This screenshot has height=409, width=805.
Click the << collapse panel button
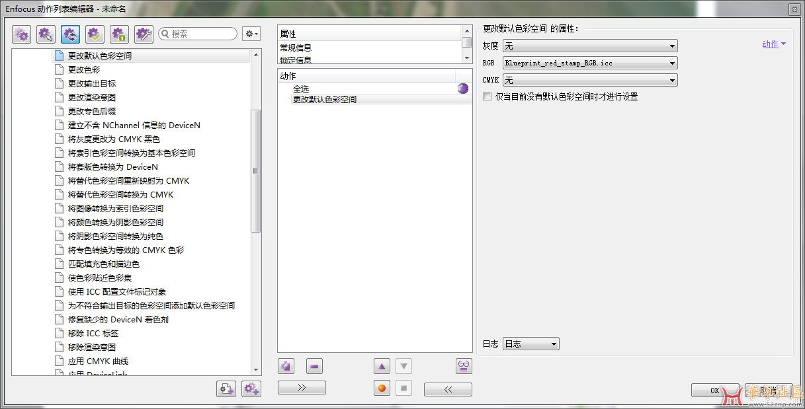(x=448, y=390)
